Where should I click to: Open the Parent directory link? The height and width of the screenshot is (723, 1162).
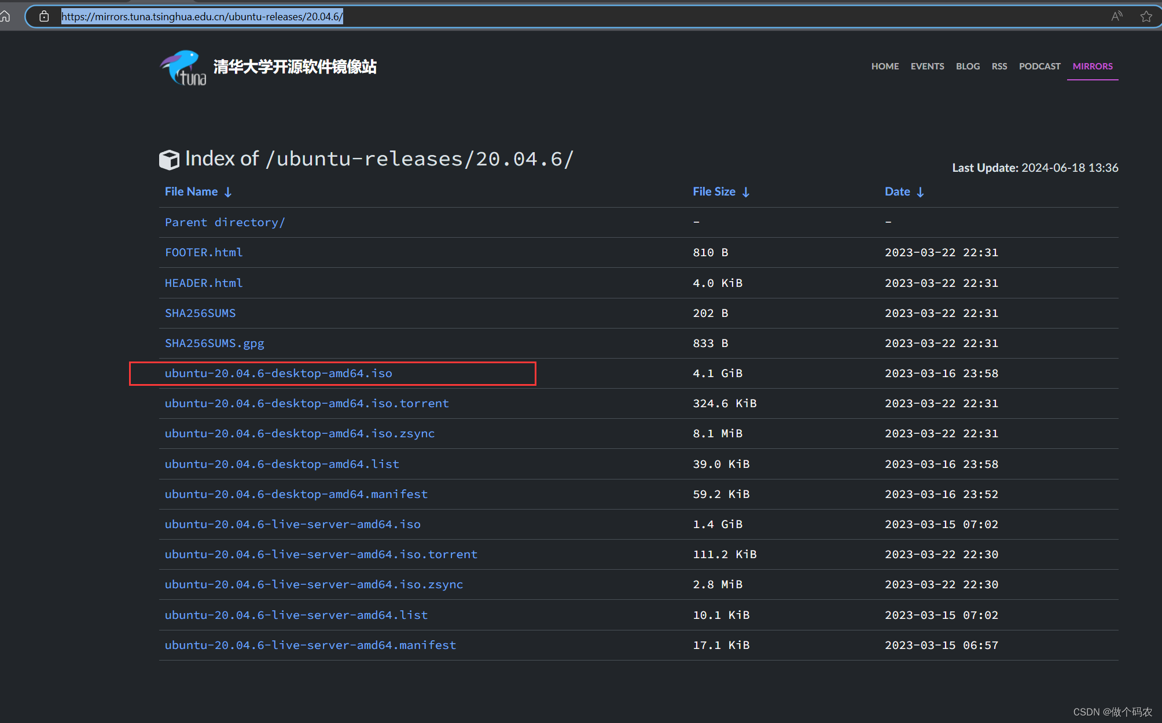coord(225,222)
